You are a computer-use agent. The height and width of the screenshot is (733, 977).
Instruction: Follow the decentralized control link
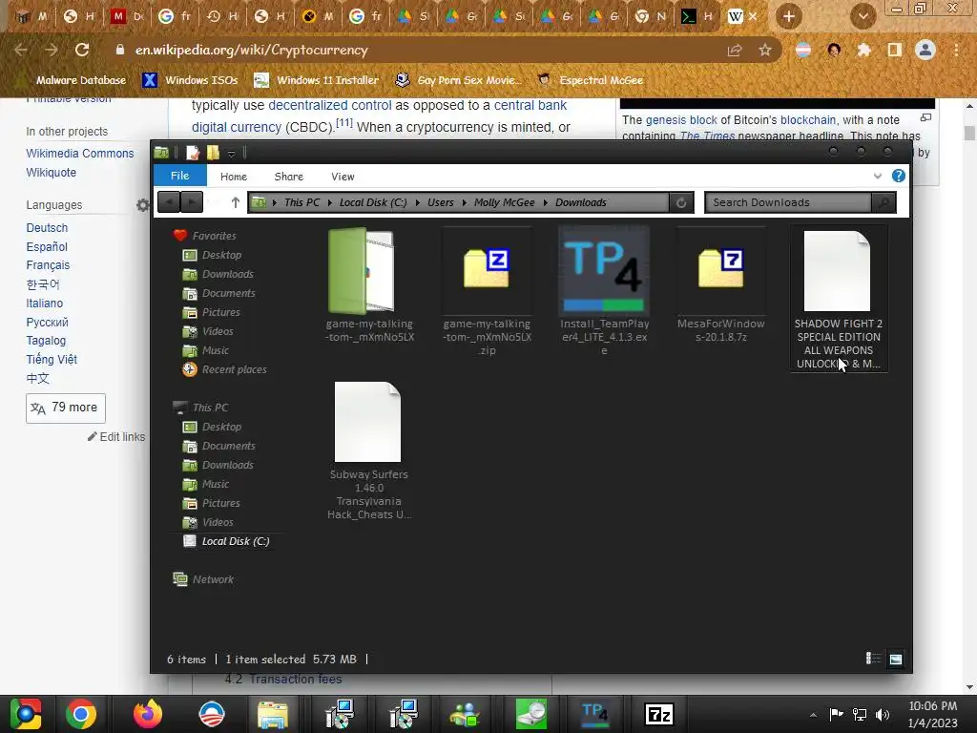329,105
